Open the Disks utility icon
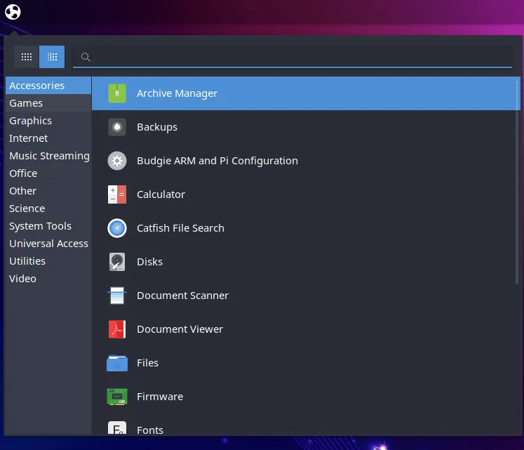The image size is (524, 450). [x=117, y=262]
